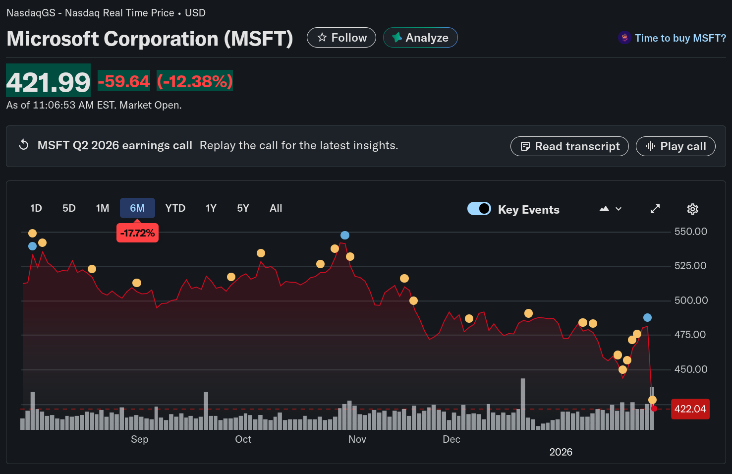Click the star icon in Follow button

pyautogui.click(x=322, y=38)
